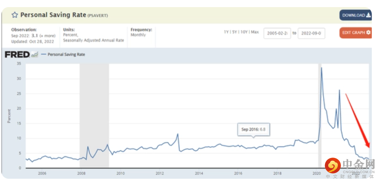Viewport: 380px width, 183px height.
Task: Expand the '(+ more)' observations link
Action: pos(47,36)
